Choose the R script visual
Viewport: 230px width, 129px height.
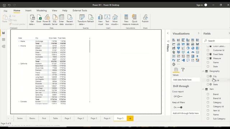[x=197, y=56]
